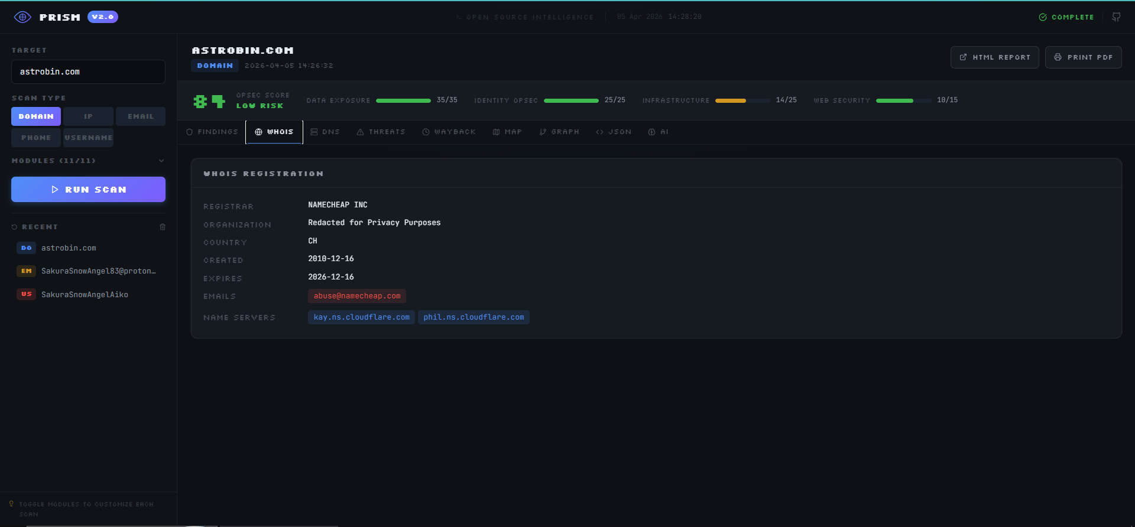
Task: Click the PRISM eye logo icon
Action: click(x=22, y=17)
